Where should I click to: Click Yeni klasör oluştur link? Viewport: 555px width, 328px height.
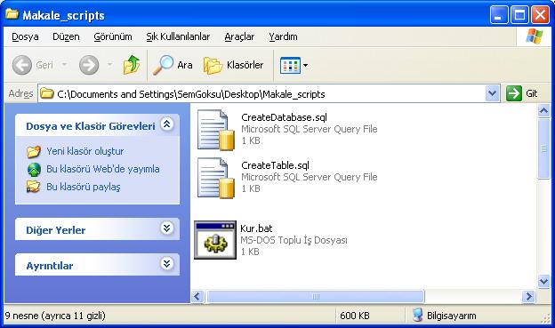[x=85, y=151]
